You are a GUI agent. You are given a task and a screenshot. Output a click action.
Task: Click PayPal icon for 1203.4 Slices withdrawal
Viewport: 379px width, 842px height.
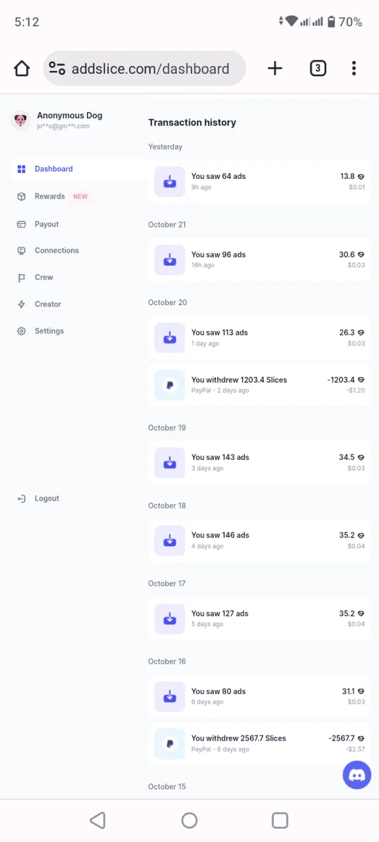coord(170,385)
